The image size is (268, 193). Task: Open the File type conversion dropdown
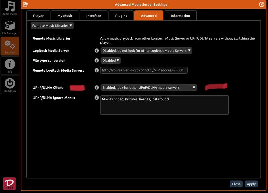click(111, 61)
